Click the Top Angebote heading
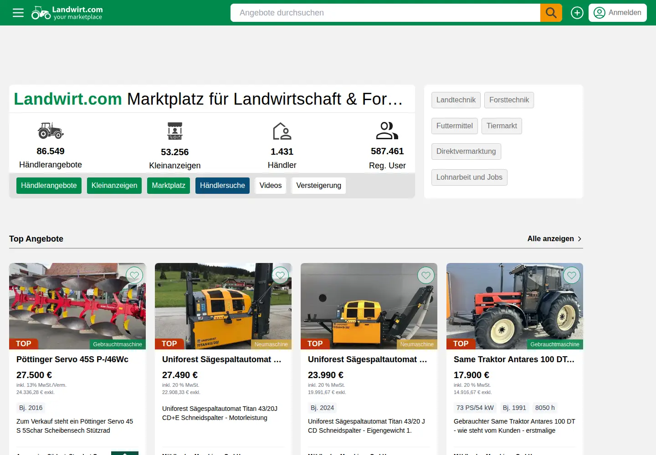 (36, 239)
